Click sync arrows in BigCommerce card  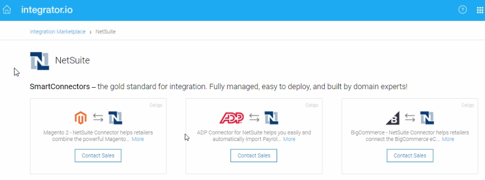point(410,118)
